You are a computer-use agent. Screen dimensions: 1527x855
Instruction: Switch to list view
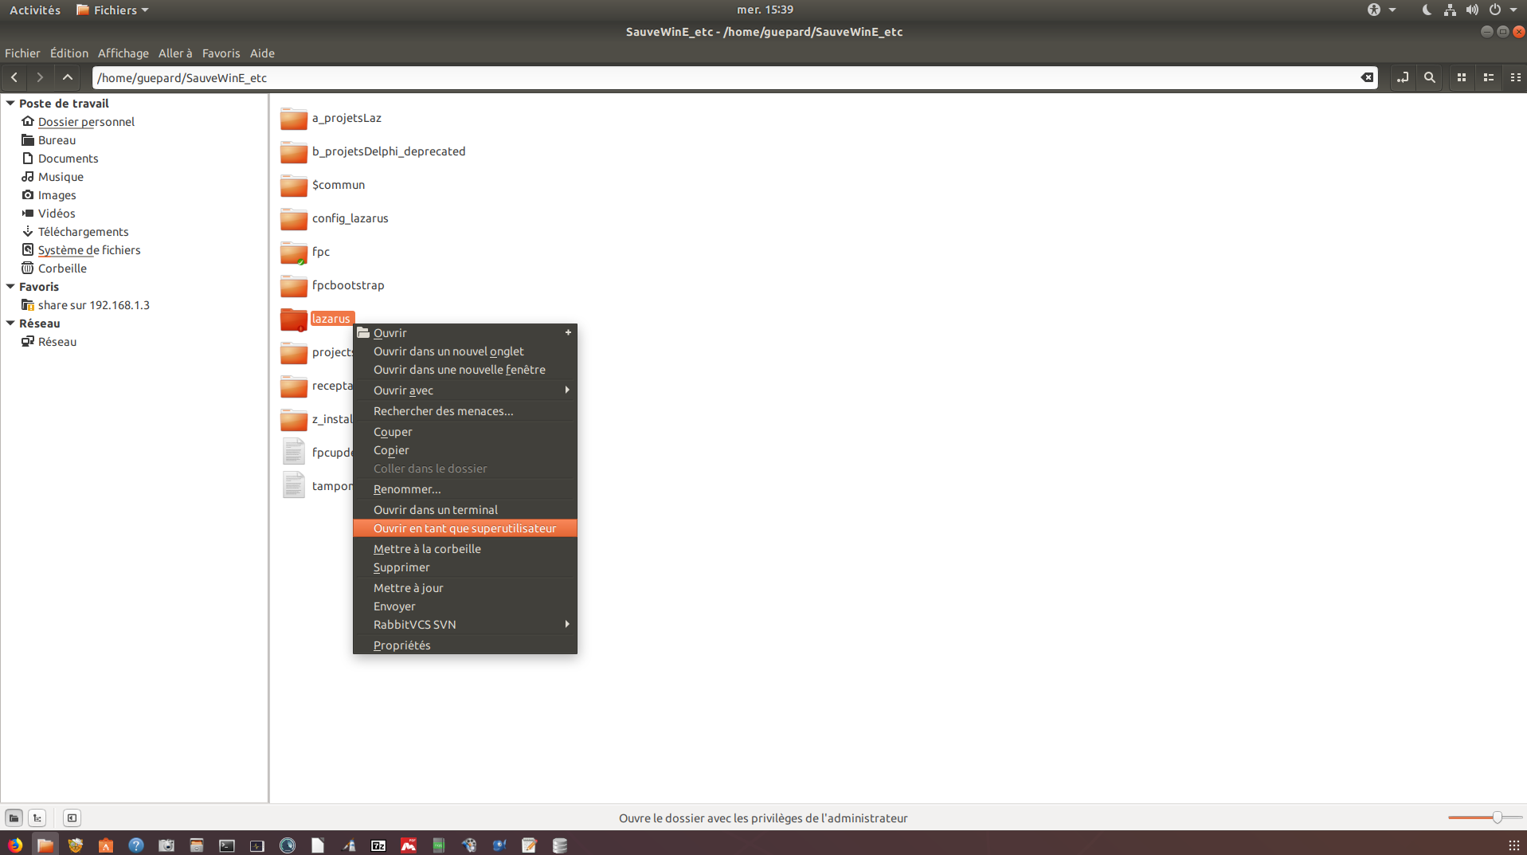click(x=1489, y=77)
